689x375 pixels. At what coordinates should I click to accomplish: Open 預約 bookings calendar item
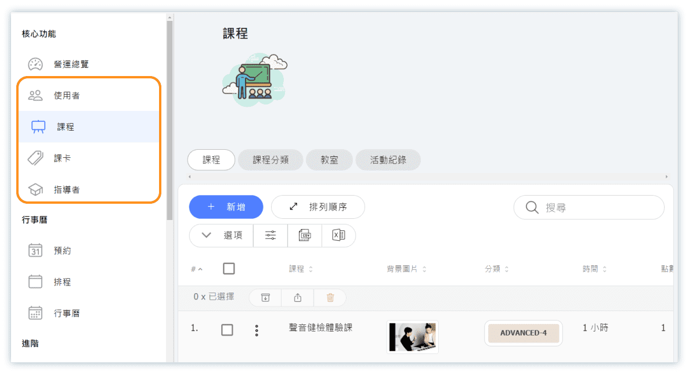[62, 251]
